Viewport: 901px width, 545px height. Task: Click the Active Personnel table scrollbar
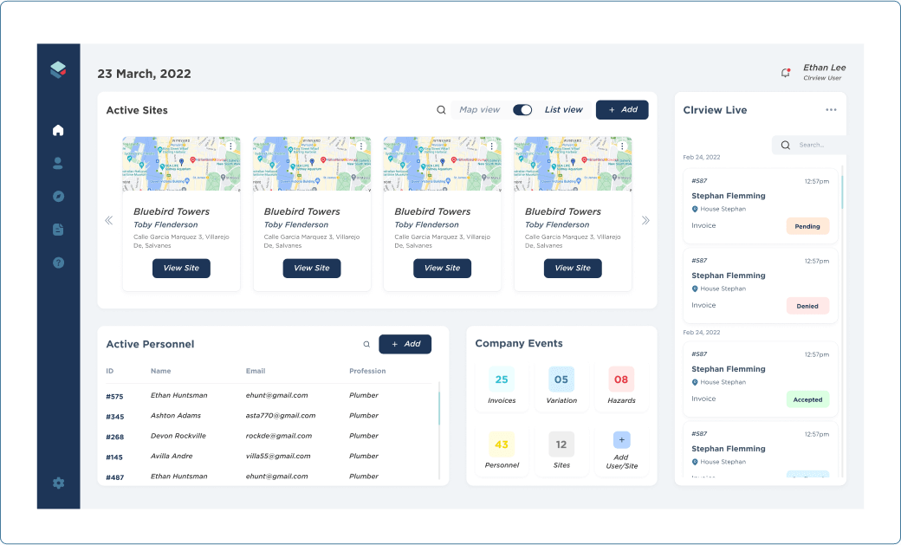(439, 409)
